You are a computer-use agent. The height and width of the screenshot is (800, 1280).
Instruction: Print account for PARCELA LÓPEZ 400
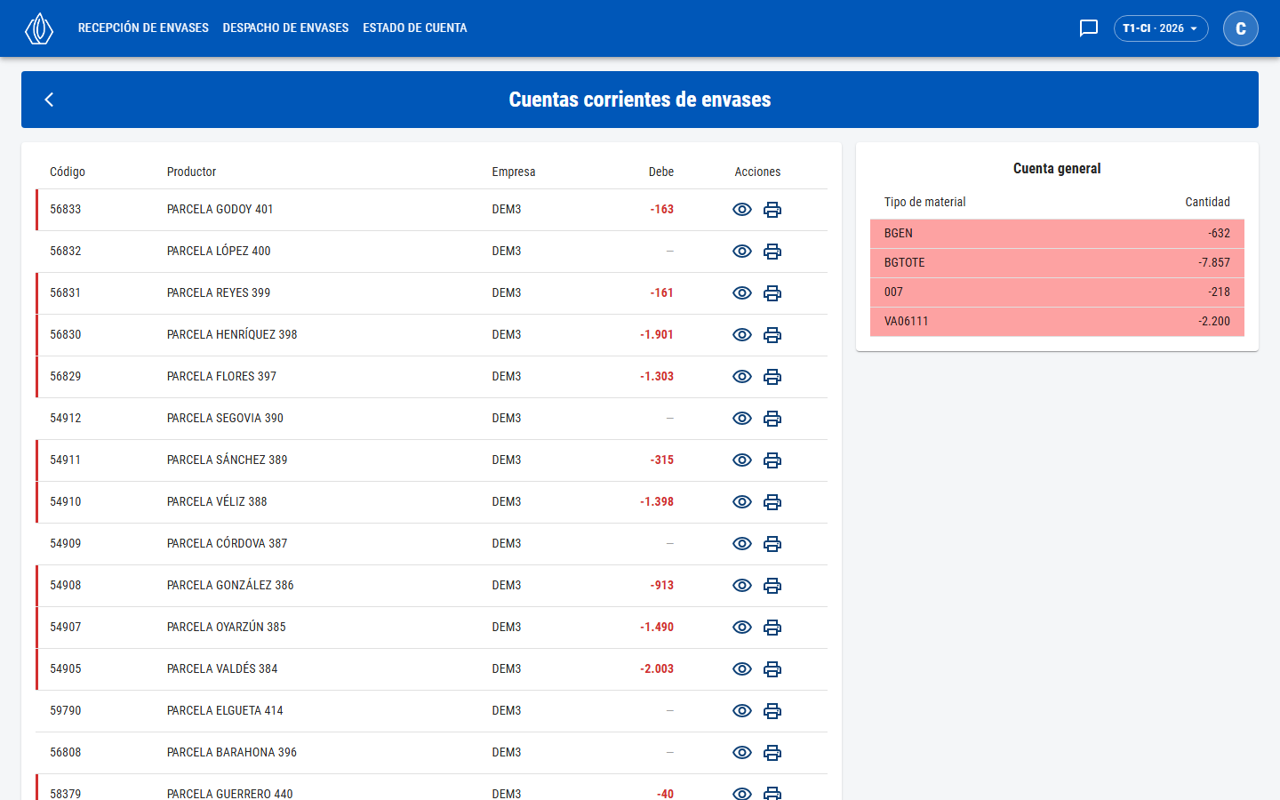pyautogui.click(x=772, y=252)
